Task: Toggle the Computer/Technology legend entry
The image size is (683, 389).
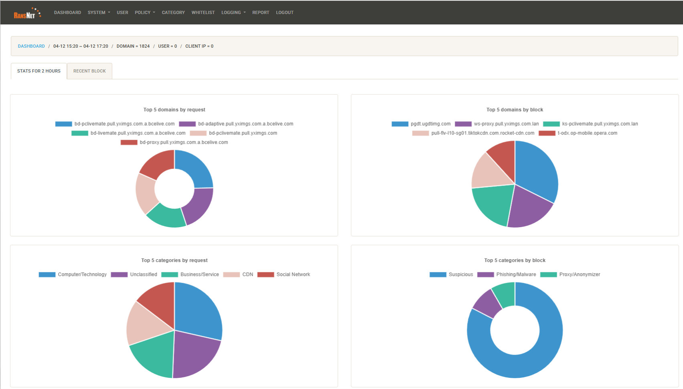Action: coord(82,274)
